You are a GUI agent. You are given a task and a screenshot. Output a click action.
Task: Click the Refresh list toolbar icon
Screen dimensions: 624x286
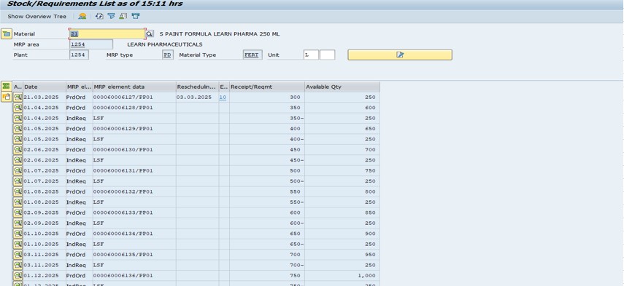coord(99,16)
